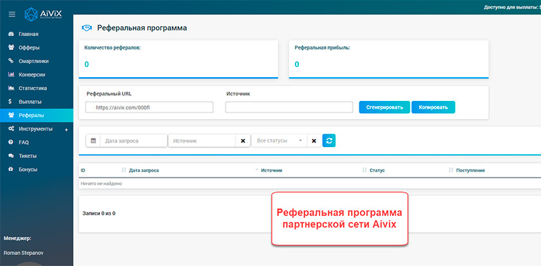Viewport: 541px width, 266px height.
Task: Click the calendar icon in date filter
Action: click(93, 141)
